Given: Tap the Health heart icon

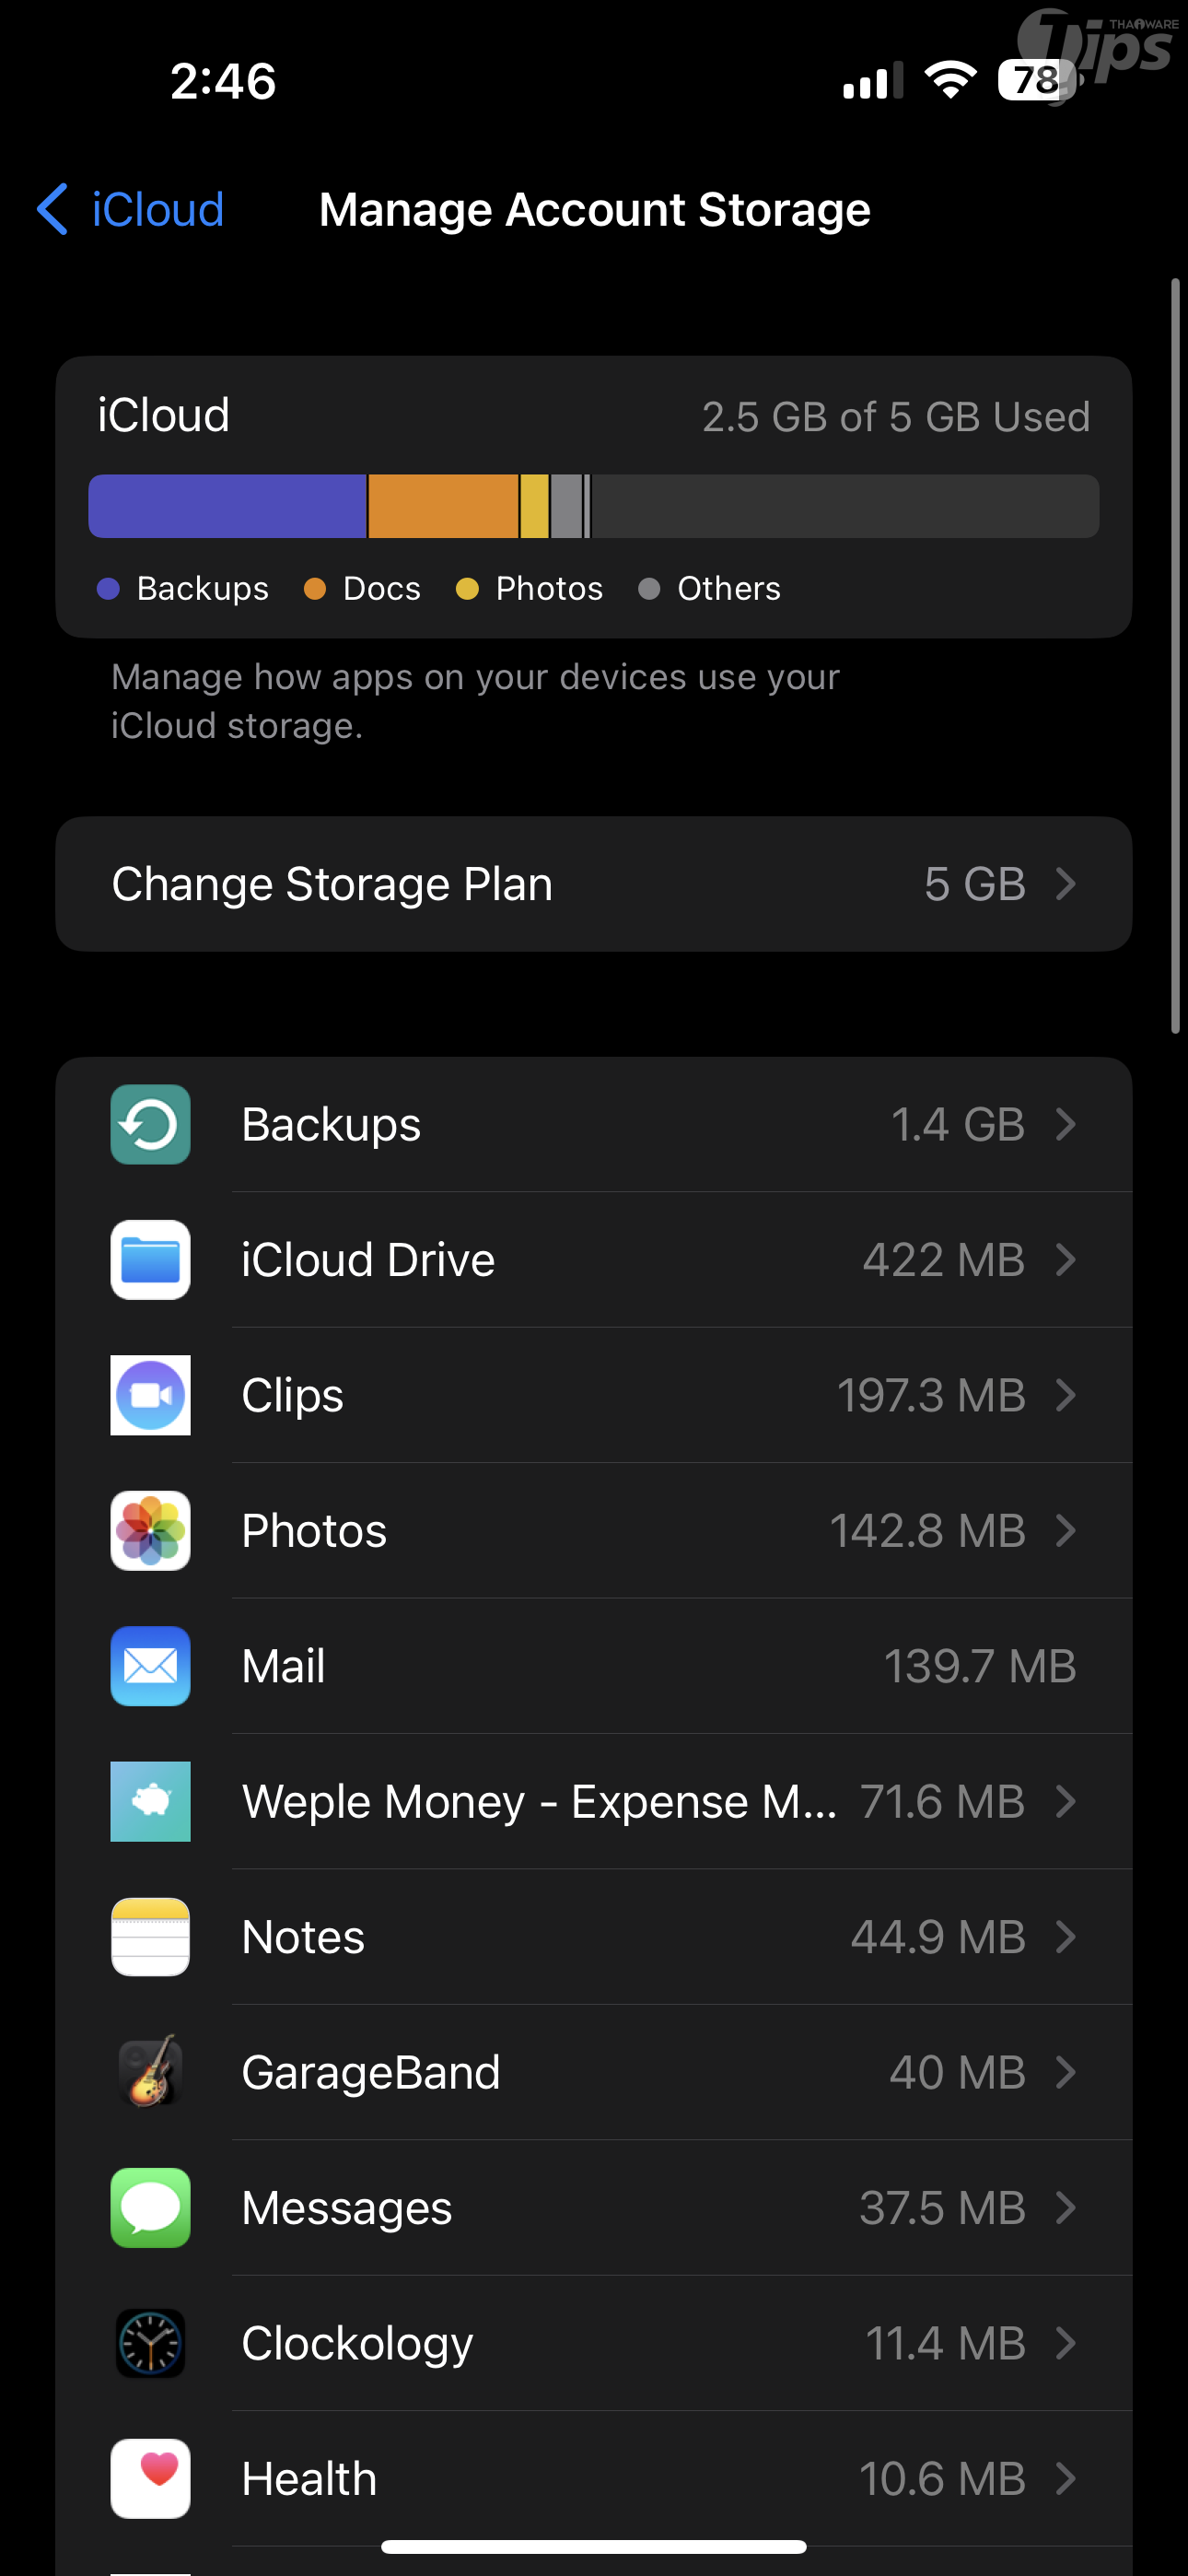Looking at the screenshot, I should click(150, 2478).
